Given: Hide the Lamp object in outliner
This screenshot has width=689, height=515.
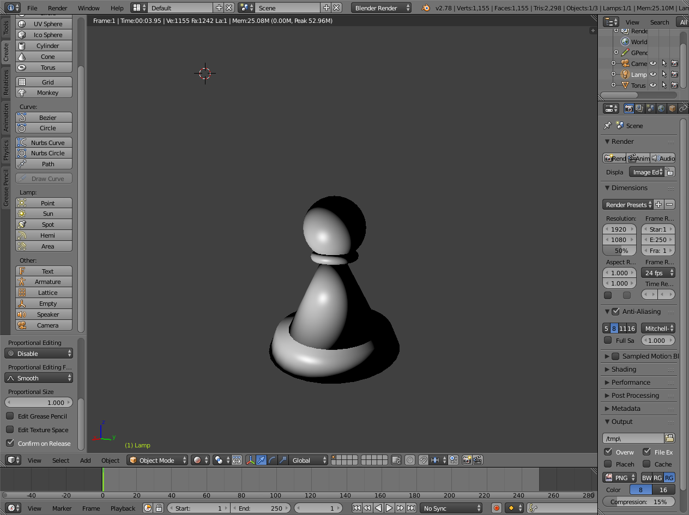Looking at the screenshot, I should 653,74.
